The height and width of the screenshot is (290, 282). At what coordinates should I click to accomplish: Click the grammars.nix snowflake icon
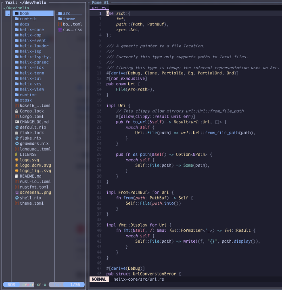point(17,144)
